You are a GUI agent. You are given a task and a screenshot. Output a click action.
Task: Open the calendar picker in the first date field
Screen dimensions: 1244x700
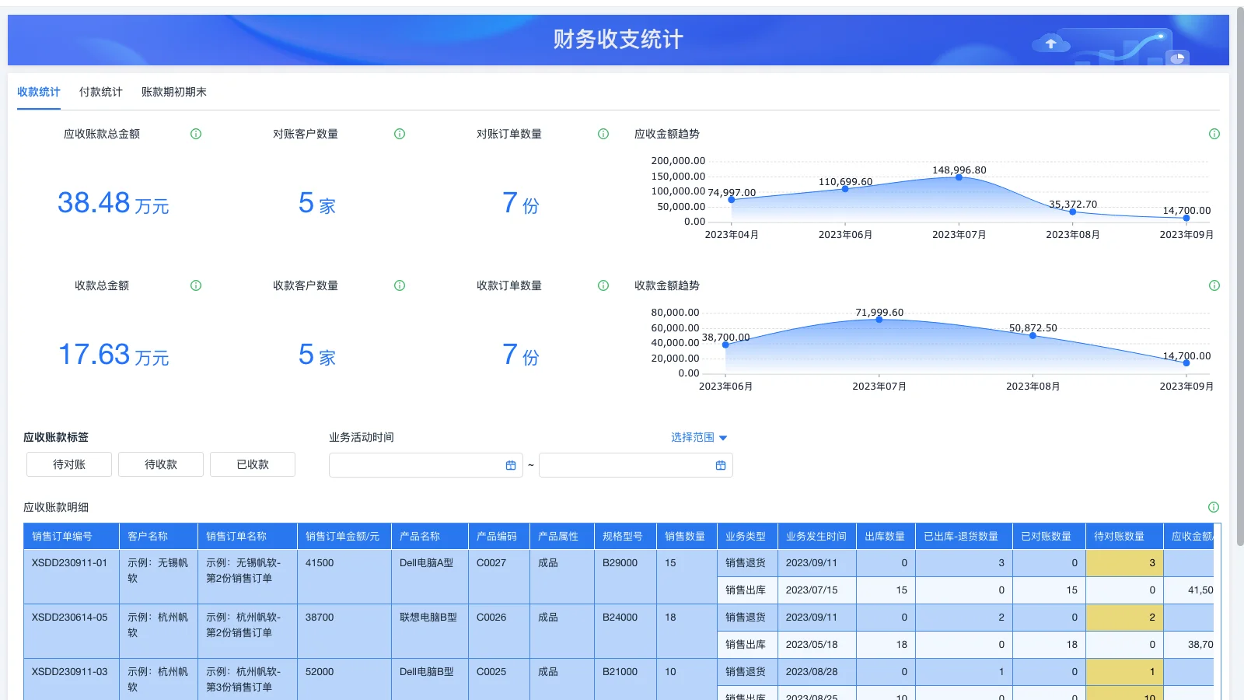click(x=510, y=464)
